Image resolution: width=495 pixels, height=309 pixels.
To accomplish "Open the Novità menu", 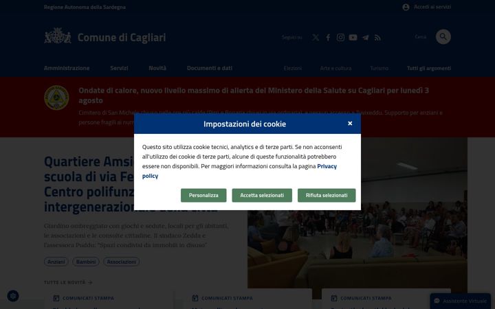I will click(x=157, y=68).
